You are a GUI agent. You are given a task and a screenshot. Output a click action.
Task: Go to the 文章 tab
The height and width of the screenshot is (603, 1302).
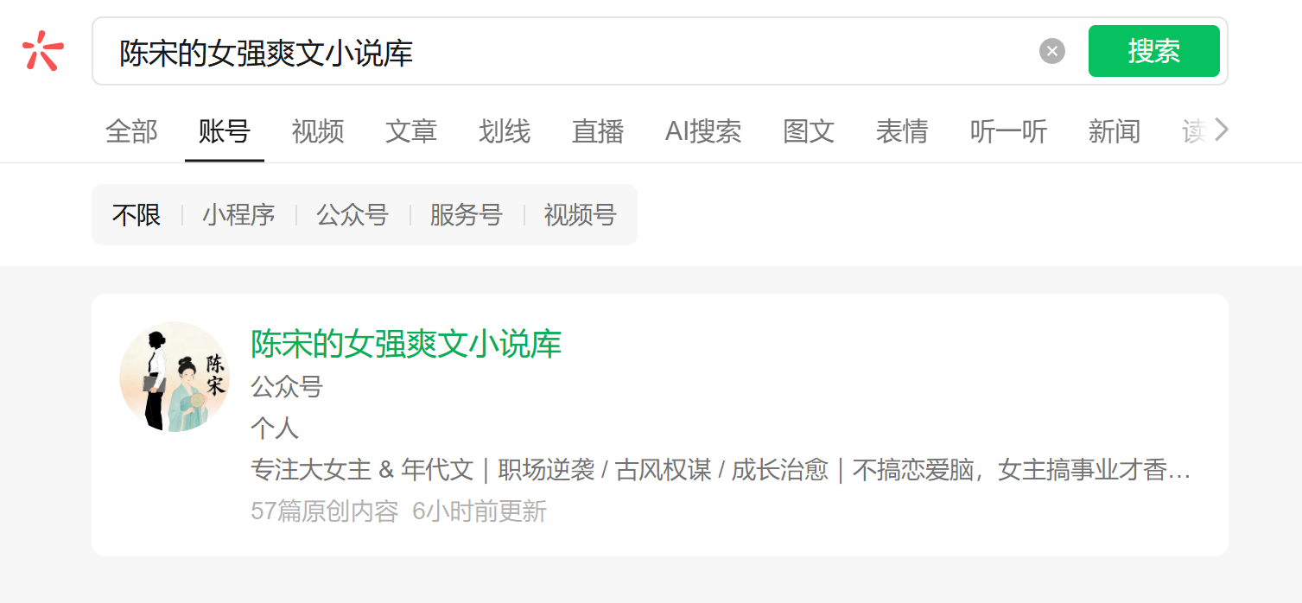click(x=411, y=132)
